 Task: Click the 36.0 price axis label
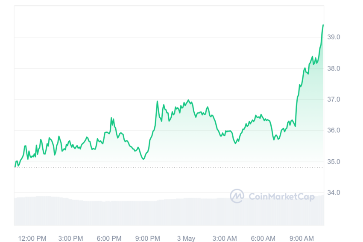click(x=334, y=130)
